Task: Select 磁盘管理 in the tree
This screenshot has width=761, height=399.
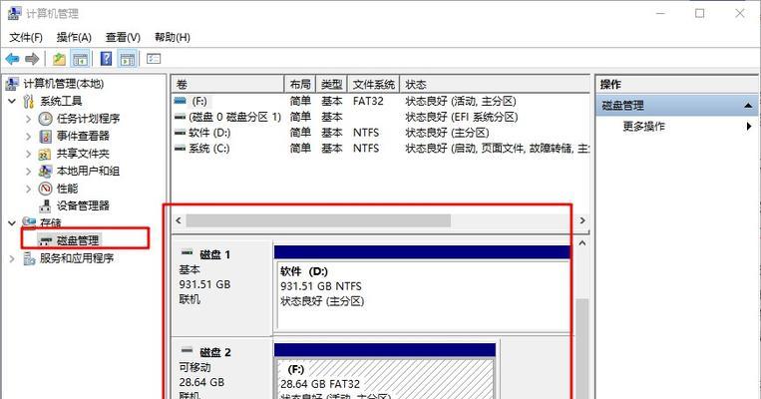Action: [77, 240]
